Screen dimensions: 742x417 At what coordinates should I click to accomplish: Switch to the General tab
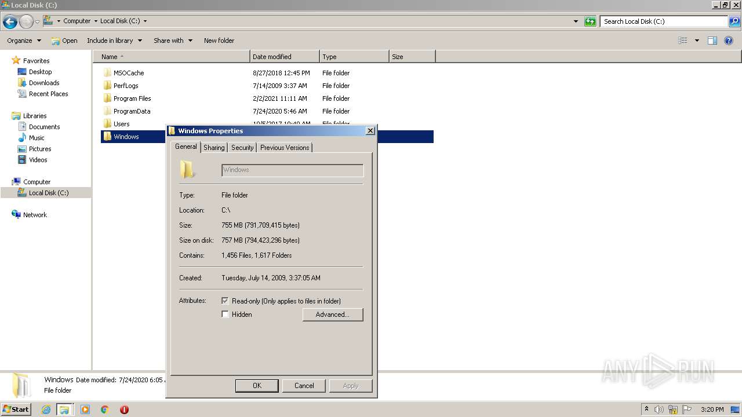[186, 147]
